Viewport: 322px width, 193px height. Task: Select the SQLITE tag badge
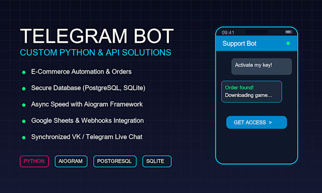(x=157, y=161)
